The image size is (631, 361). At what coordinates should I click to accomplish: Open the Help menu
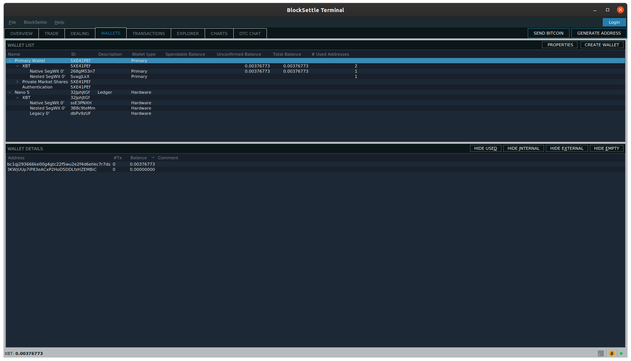(x=59, y=22)
